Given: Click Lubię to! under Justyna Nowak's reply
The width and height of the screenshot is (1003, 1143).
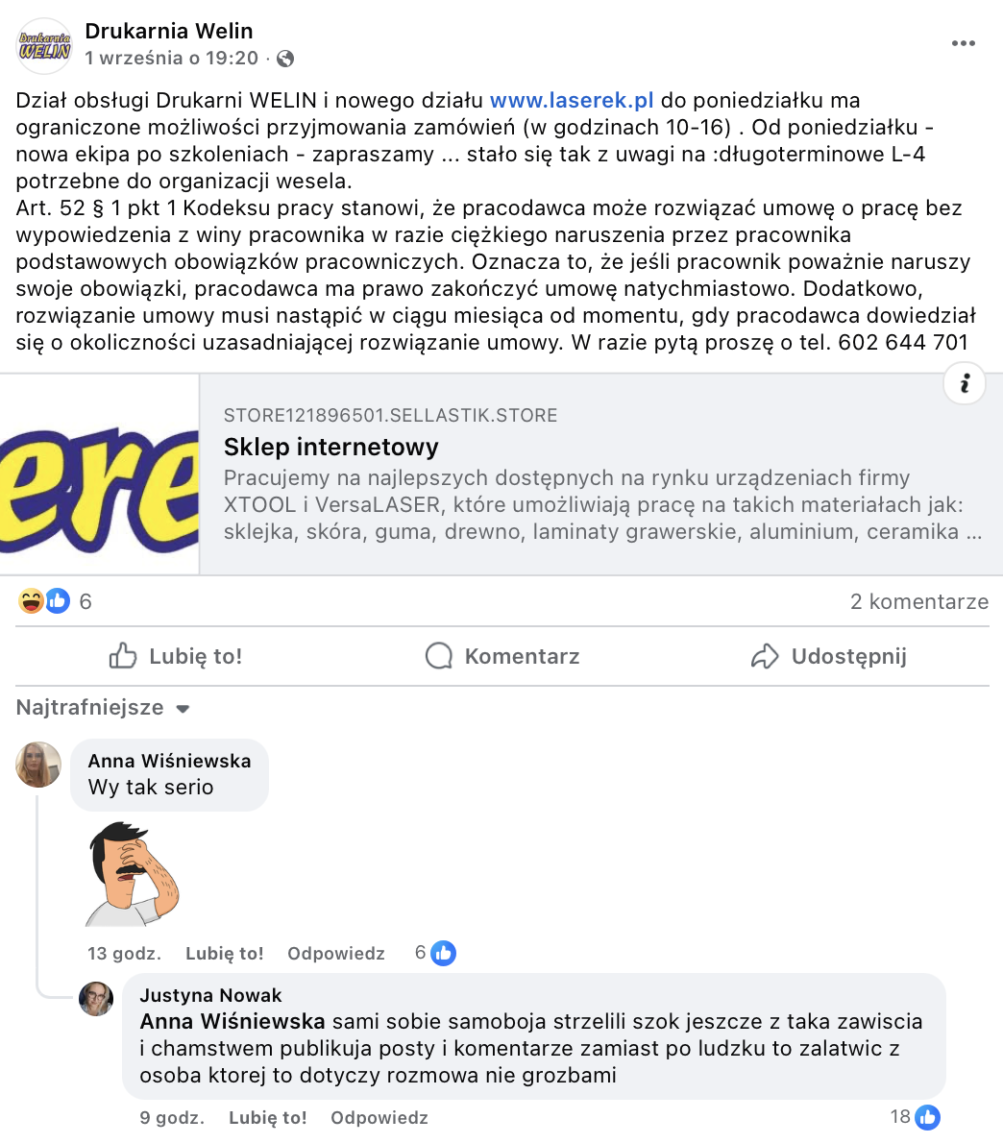Looking at the screenshot, I should (x=267, y=1117).
